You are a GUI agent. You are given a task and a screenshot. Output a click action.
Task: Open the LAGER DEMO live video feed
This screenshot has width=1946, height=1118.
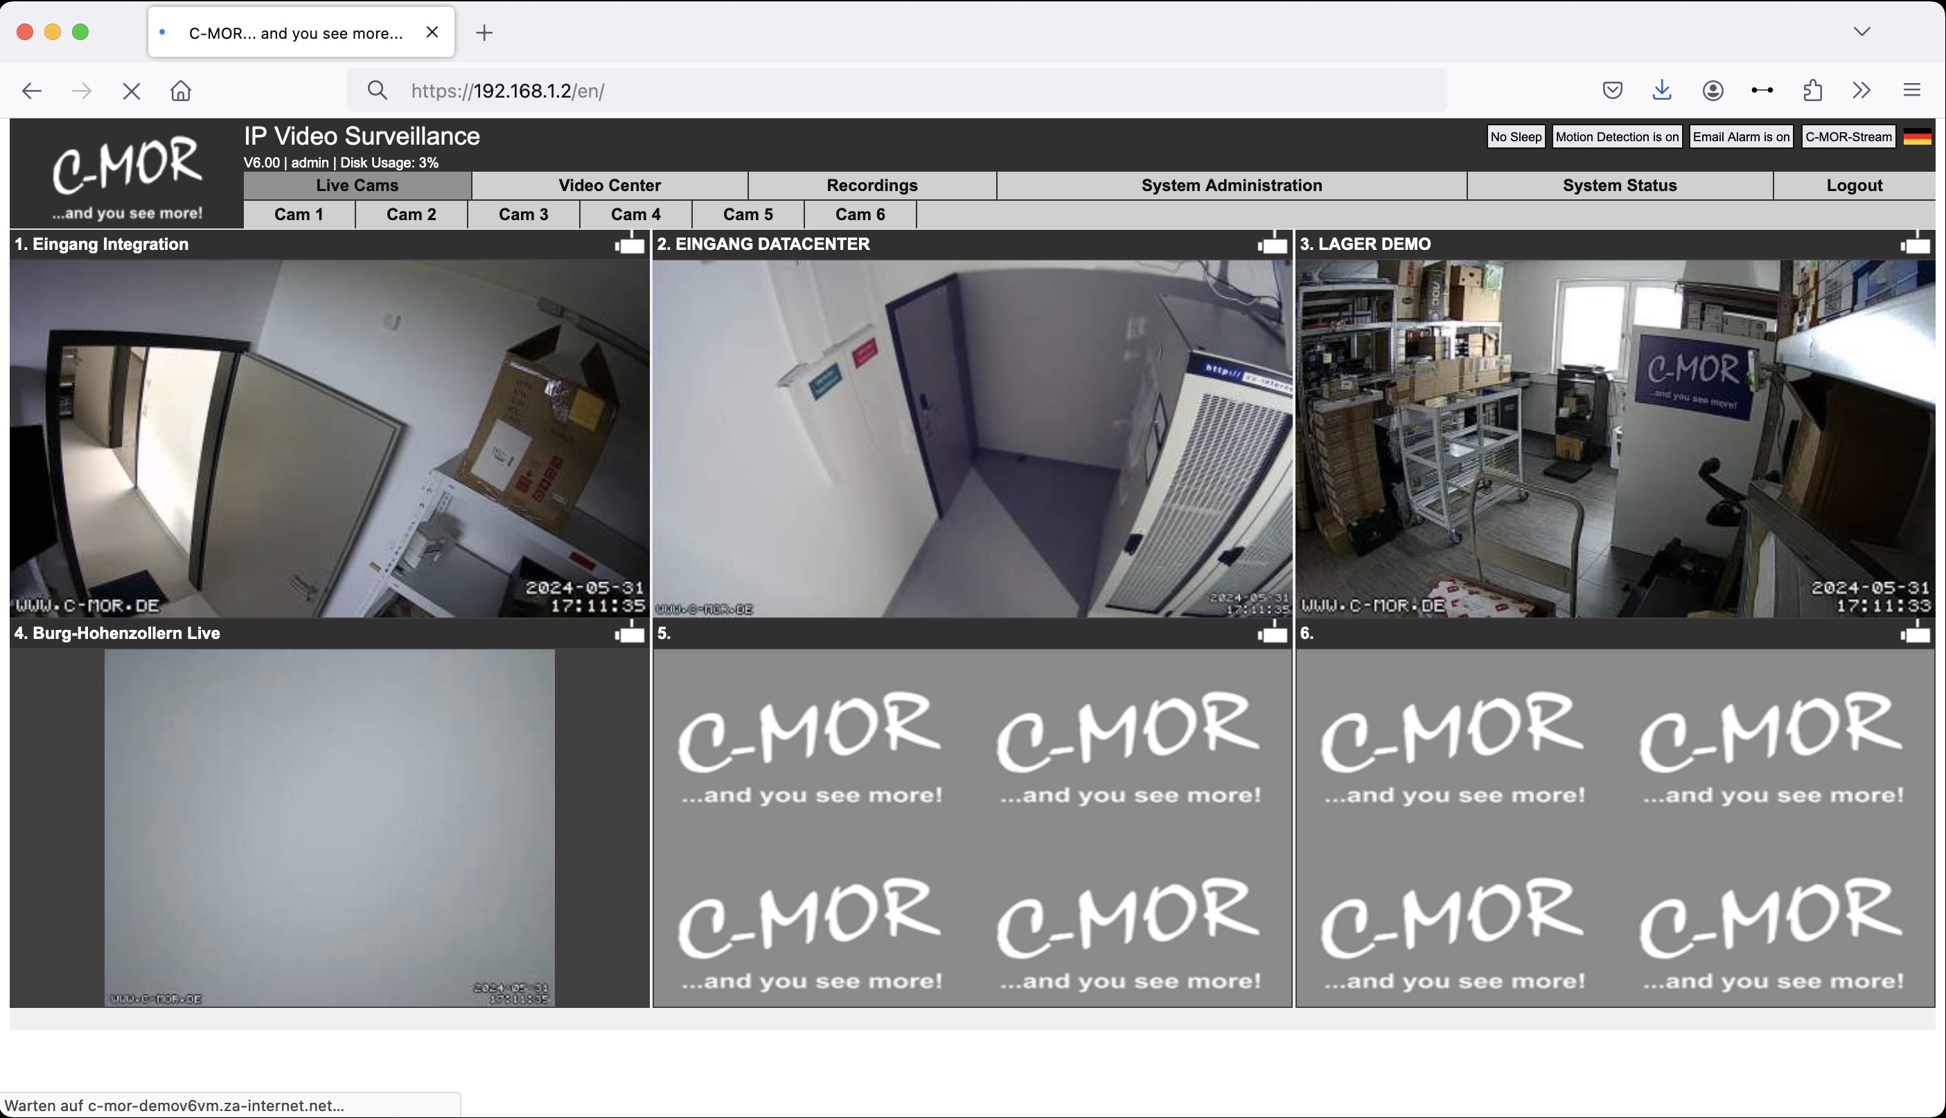1615,438
